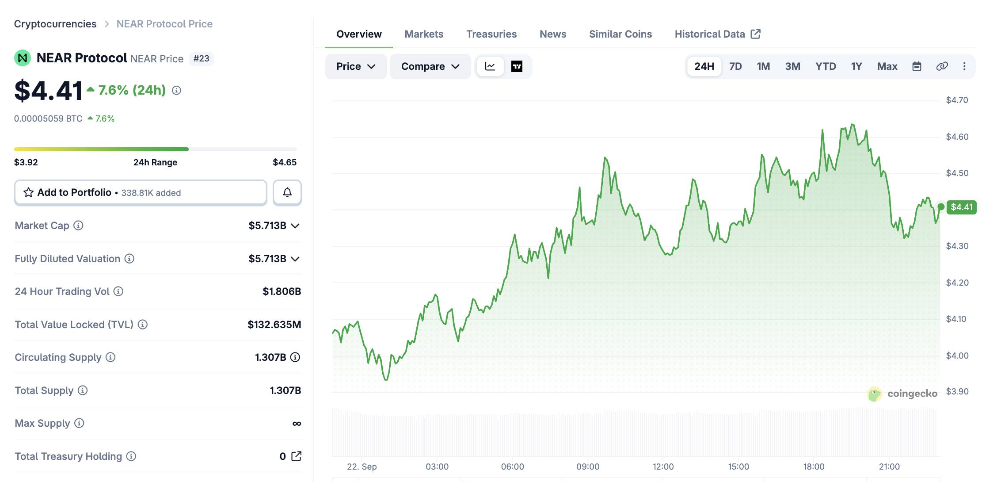Click the Total Treasury Holding info icon
Viewport: 982px width, 482px height.
131,456
